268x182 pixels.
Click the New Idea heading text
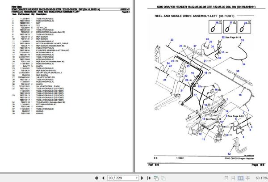coord(17,7)
